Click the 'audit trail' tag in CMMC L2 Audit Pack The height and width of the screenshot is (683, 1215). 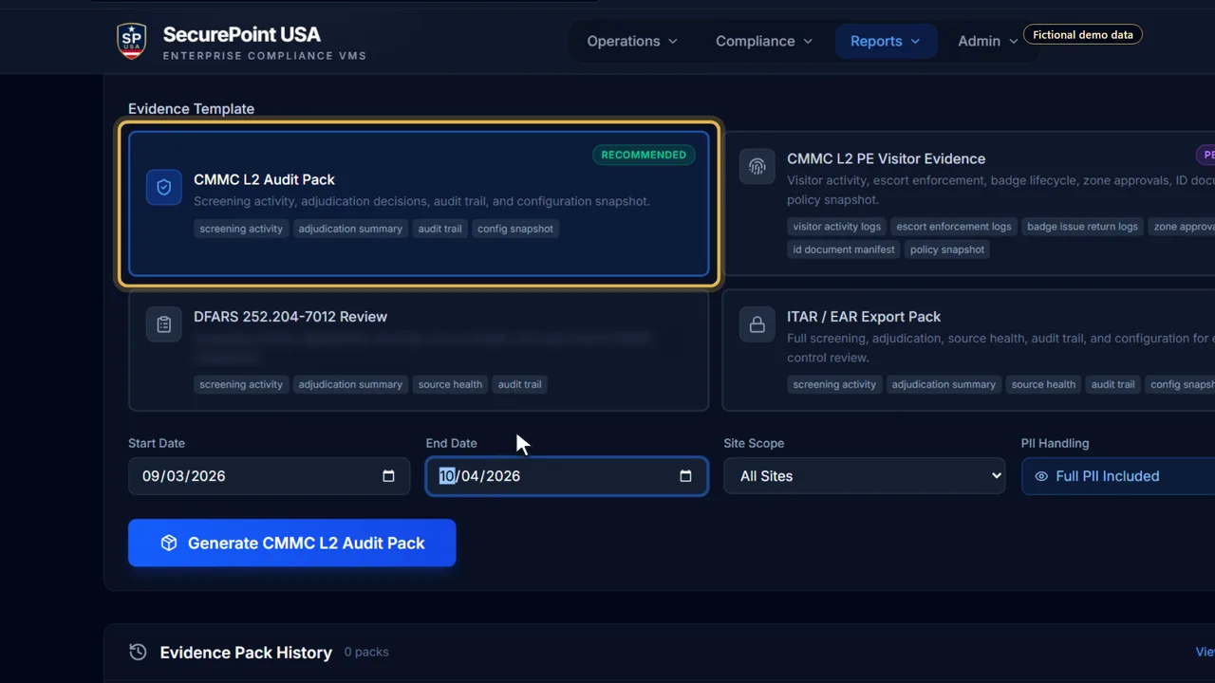coord(440,229)
